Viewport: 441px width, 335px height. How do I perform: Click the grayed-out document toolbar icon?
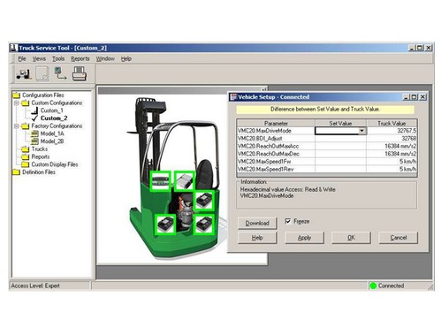point(42,74)
